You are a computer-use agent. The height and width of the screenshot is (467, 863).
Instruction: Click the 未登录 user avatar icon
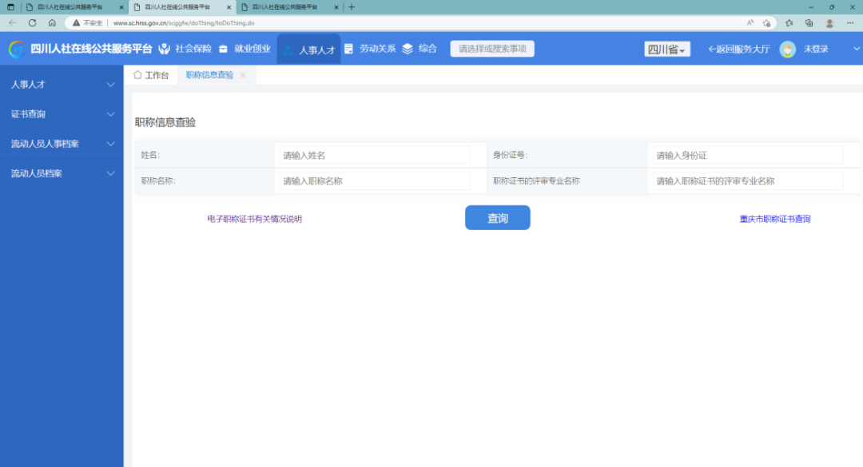point(787,48)
